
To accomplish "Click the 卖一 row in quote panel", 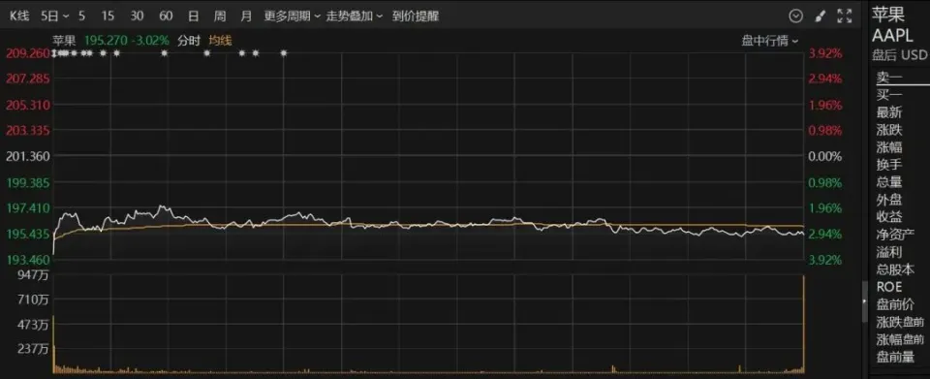I will [889, 78].
